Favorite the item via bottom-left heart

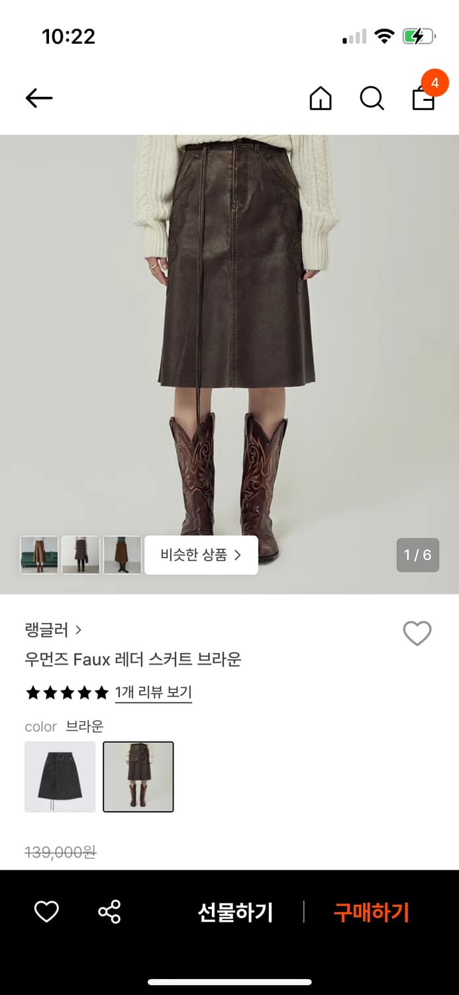pos(45,911)
